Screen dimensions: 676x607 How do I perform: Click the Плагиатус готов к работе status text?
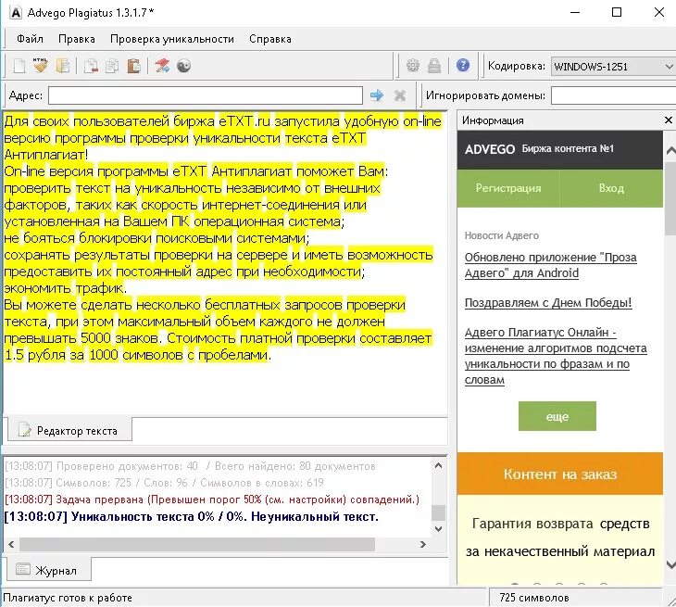click(x=68, y=598)
